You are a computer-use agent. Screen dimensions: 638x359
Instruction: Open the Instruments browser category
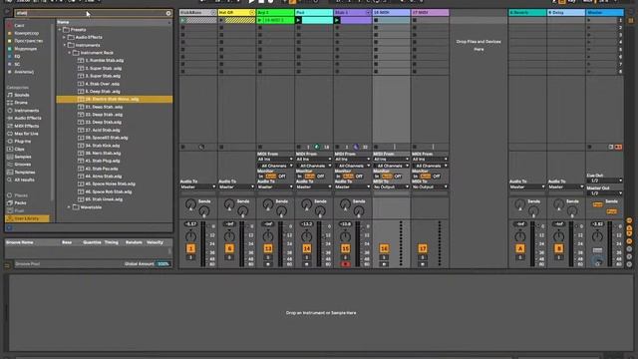click(27, 111)
